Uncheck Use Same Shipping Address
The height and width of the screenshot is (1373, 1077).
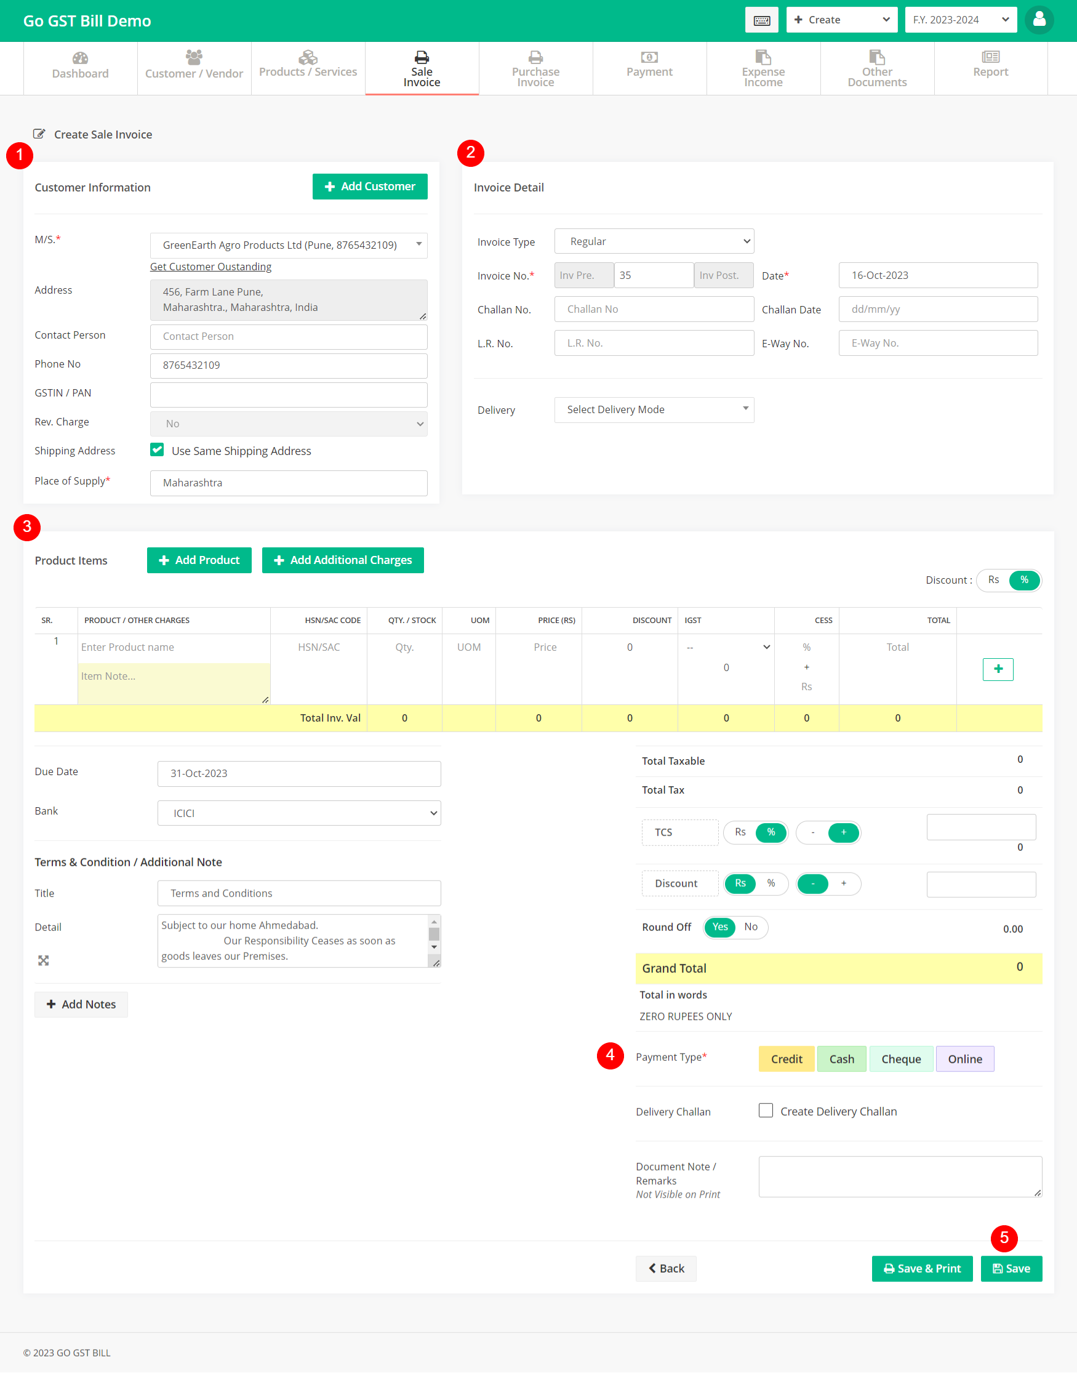(157, 450)
